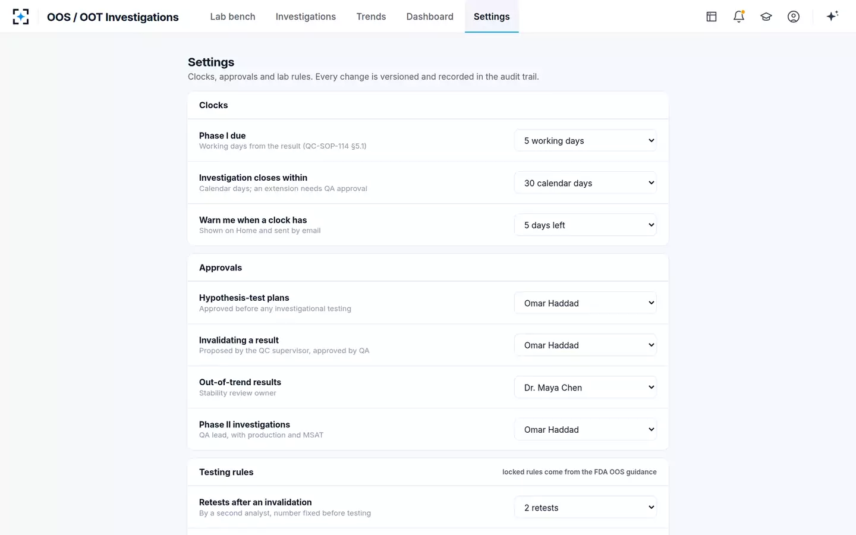This screenshot has height=535, width=856.
Task: Open the user profile icon
Action: click(794, 17)
